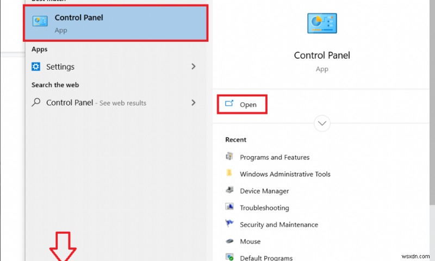Expand more actions with the down chevron
The image size is (435, 261).
[322, 123]
